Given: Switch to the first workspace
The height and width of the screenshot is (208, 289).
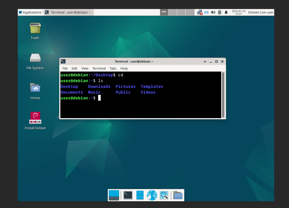Looking at the screenshot, I should pyautogui.click(x=164, y=12).
